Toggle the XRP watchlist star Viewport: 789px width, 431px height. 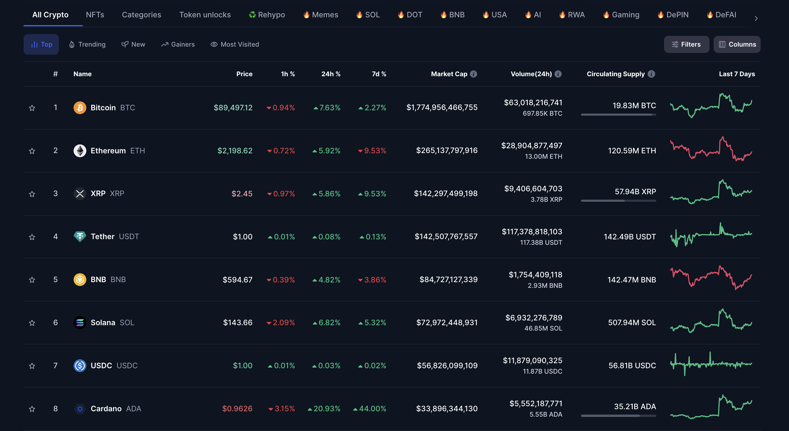pos(32,194)
